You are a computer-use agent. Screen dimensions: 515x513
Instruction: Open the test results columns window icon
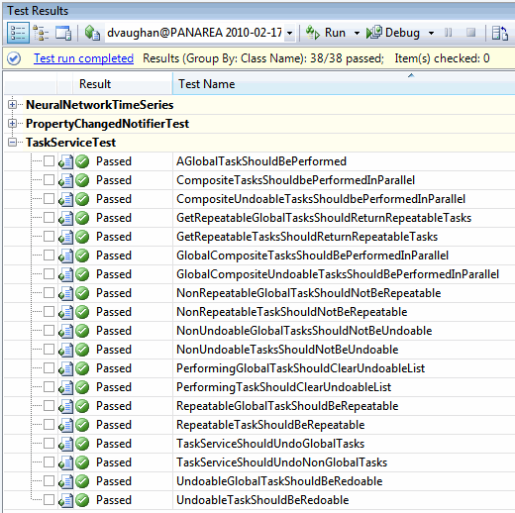[63, 33]
